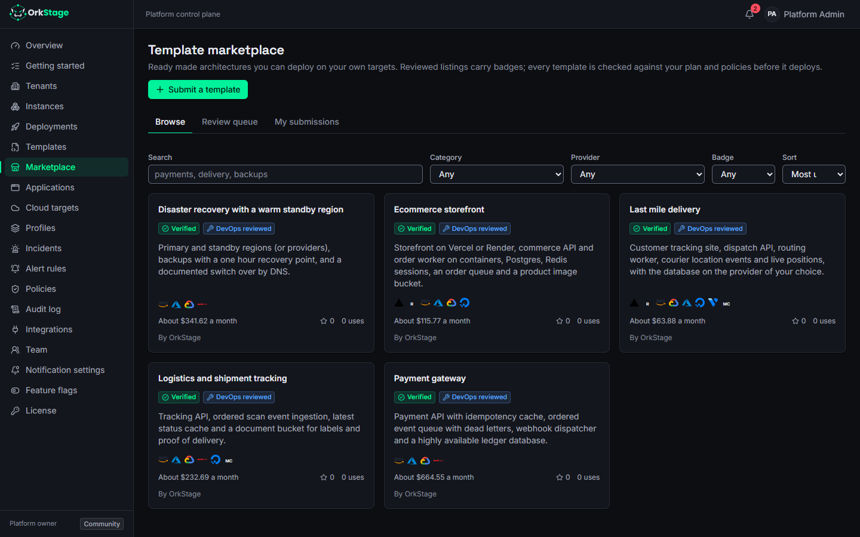This screenshot has height=537, width=860.
Task: Click Google Cloud icon on Payment gateway card
Action: (425, 461)
